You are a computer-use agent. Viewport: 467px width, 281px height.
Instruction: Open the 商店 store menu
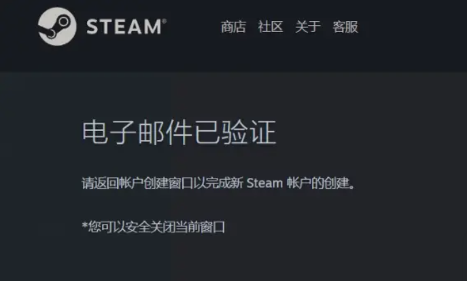tap(233, 27)
